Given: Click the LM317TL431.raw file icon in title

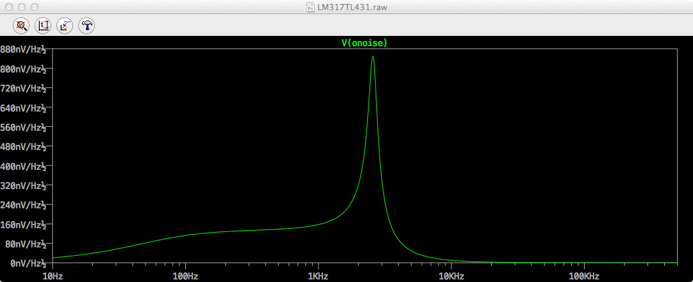Looking at the screenshot, I should (311, 7).
